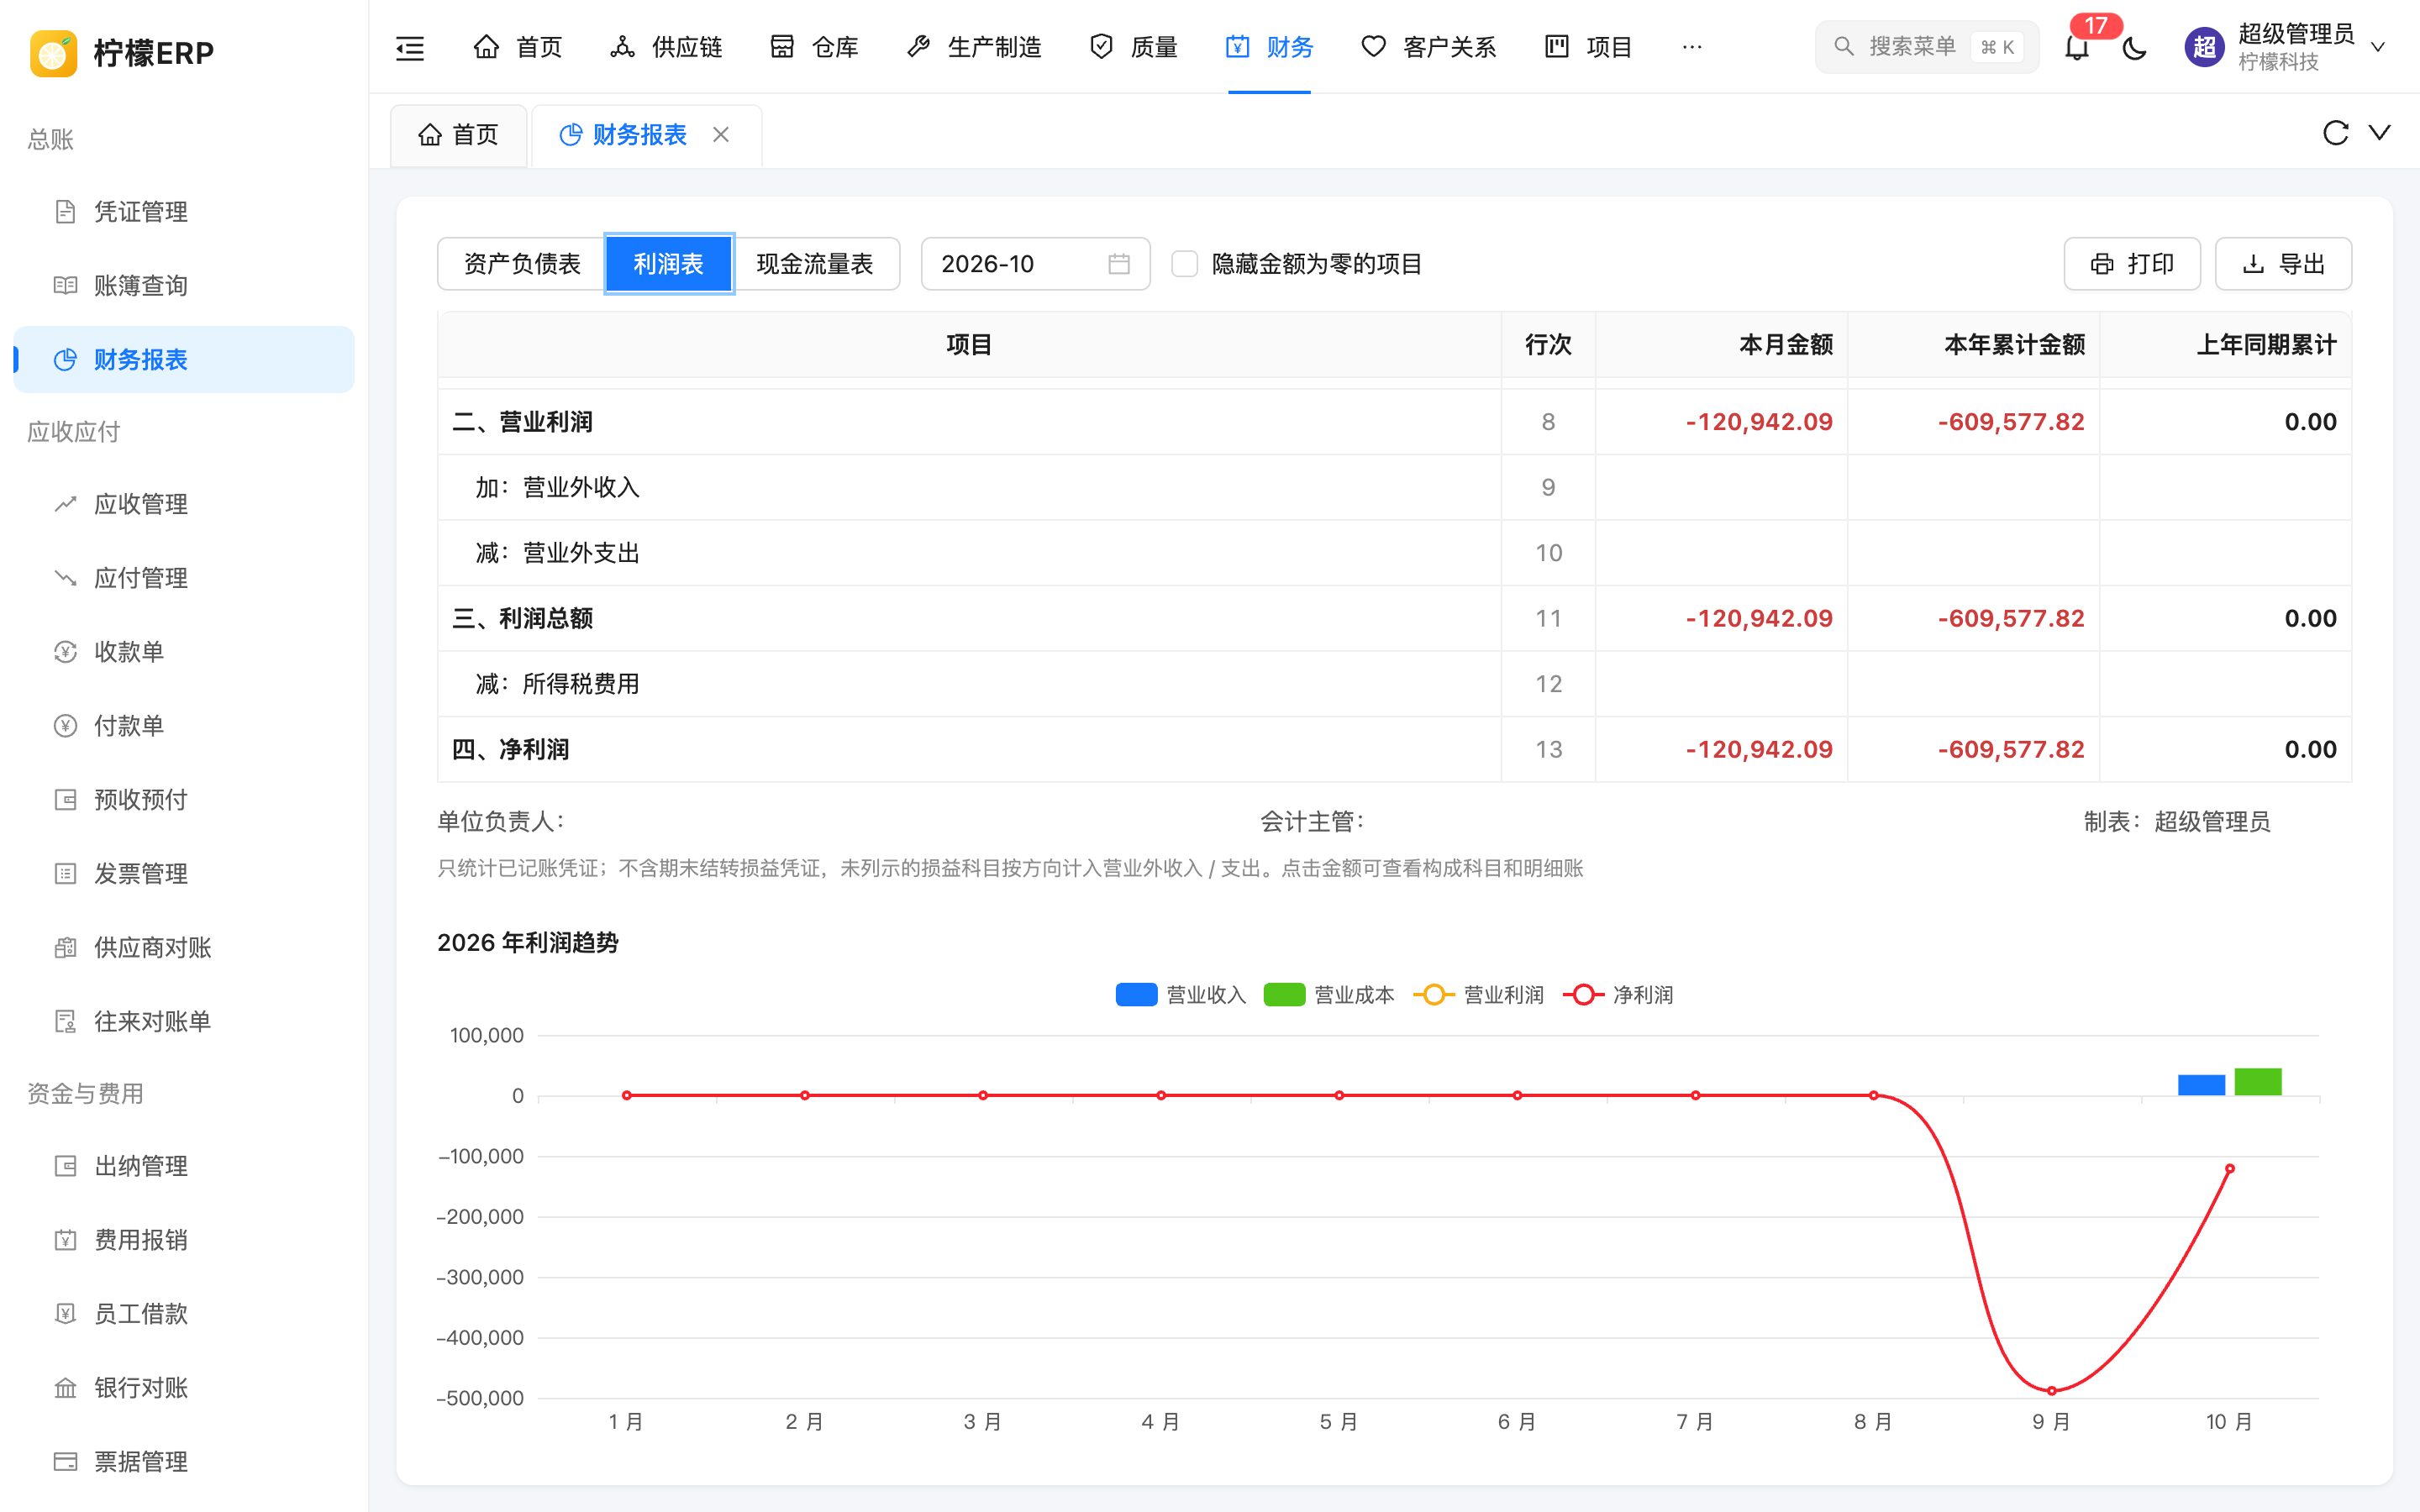Toggle dark mode with the moon icon
The width and height of the screenshot is (2420, 1512).
2134,47
